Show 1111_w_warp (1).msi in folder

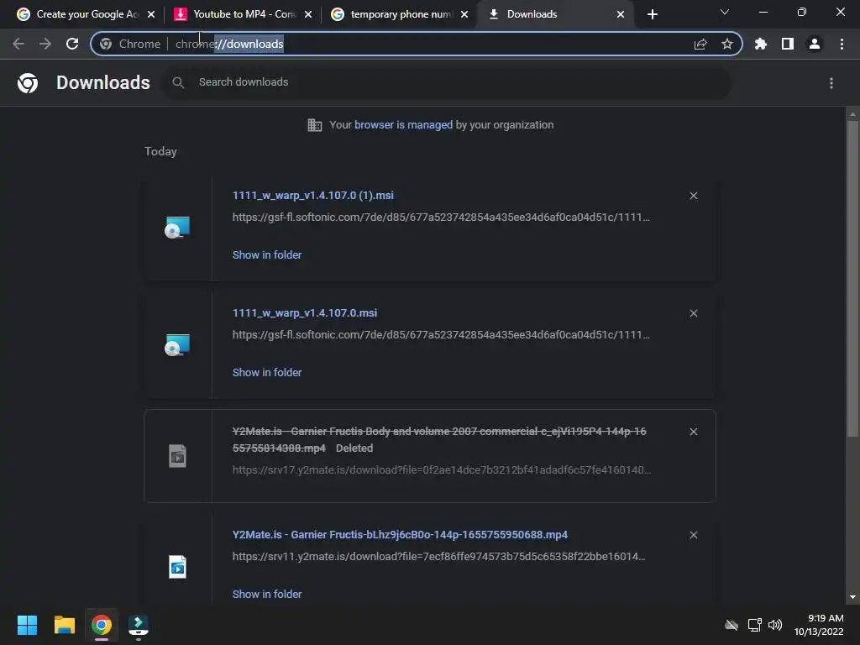(x=266, y=255)
